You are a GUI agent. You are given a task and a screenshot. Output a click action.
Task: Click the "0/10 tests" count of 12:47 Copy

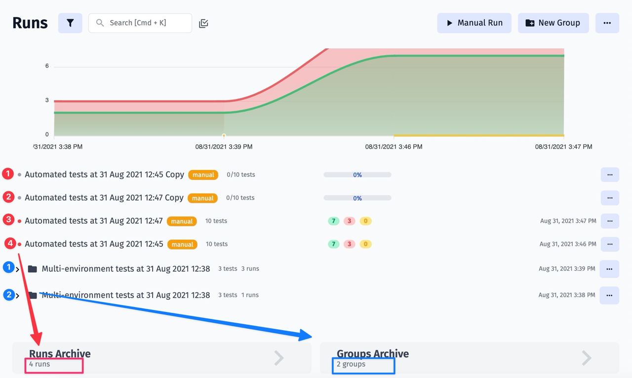tap(240, 198)
